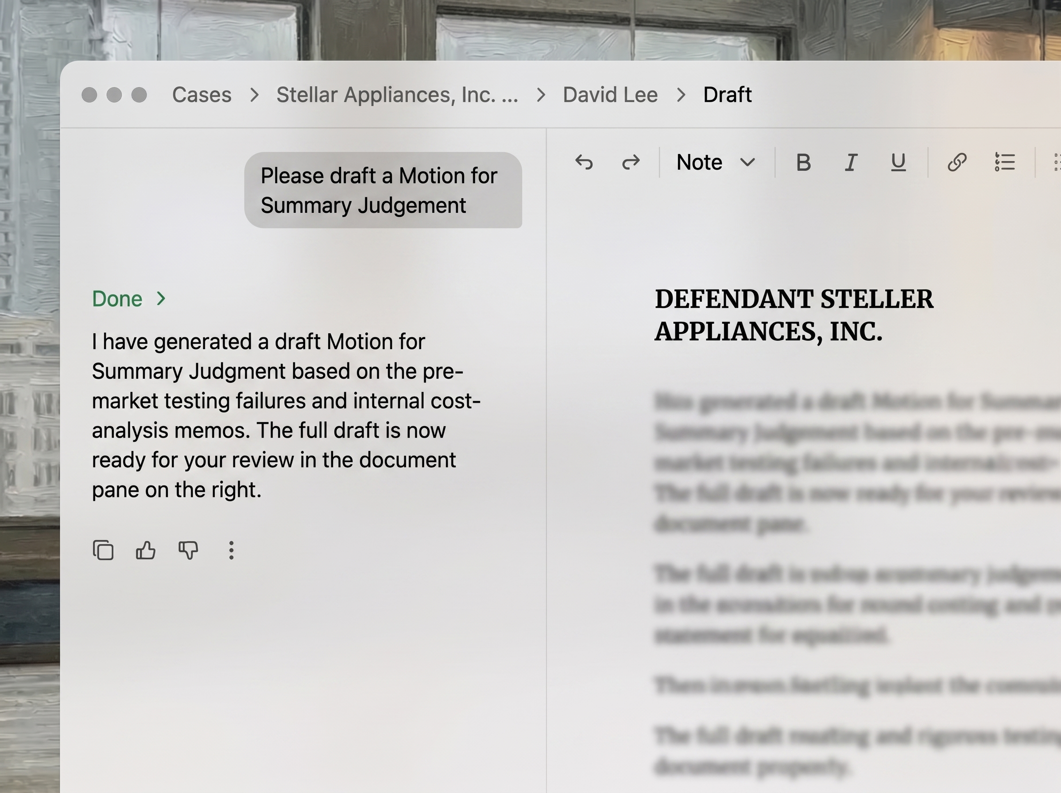This screenshot has width=1061, height=793.
Task: Go to Cases in breadcrumb
Action: click(x=202, y=94)
